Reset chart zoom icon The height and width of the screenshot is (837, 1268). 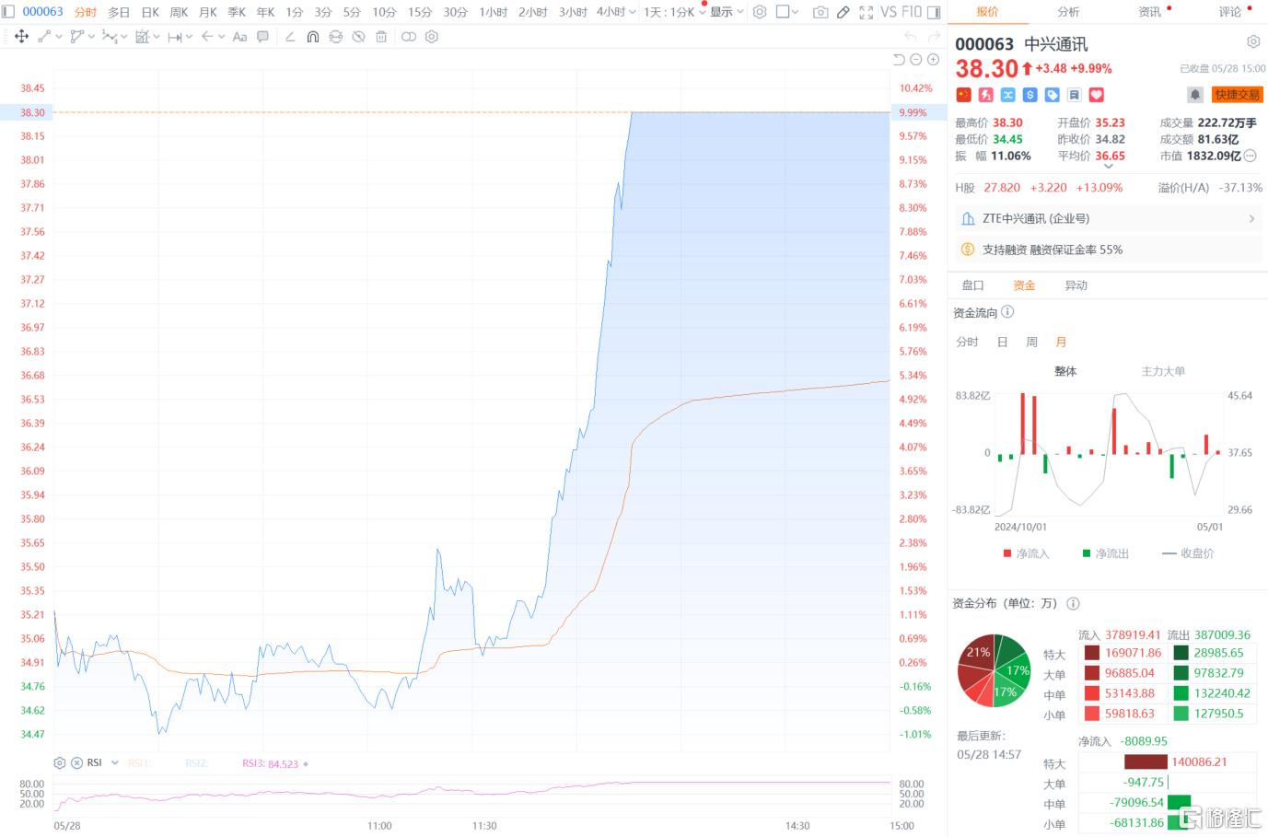tap(899, 60)
